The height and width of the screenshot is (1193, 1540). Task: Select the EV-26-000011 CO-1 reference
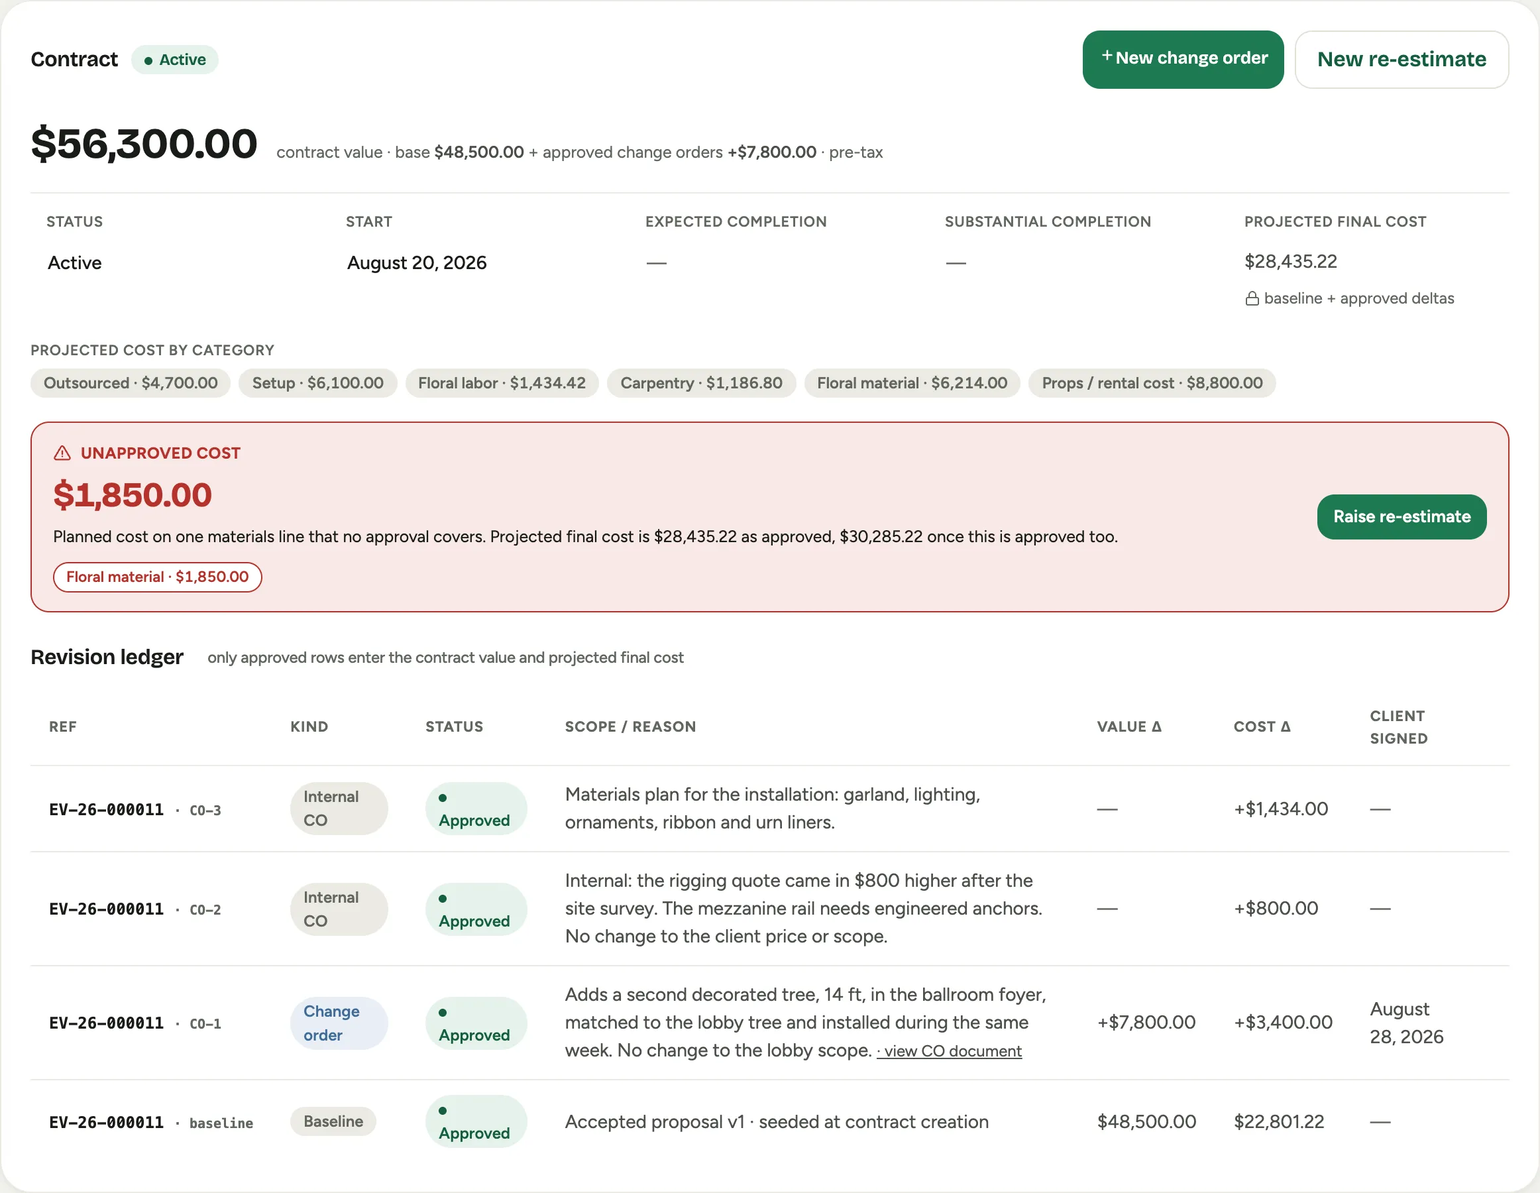135,1023
